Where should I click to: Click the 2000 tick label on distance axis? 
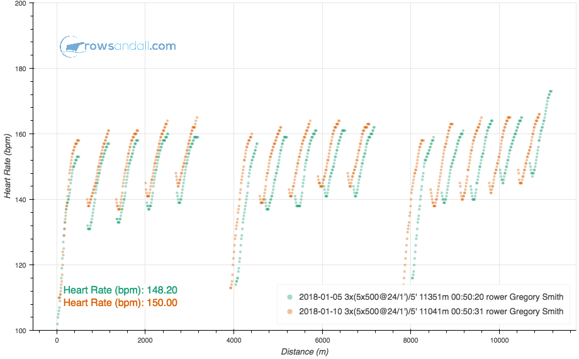click(145, 340)
